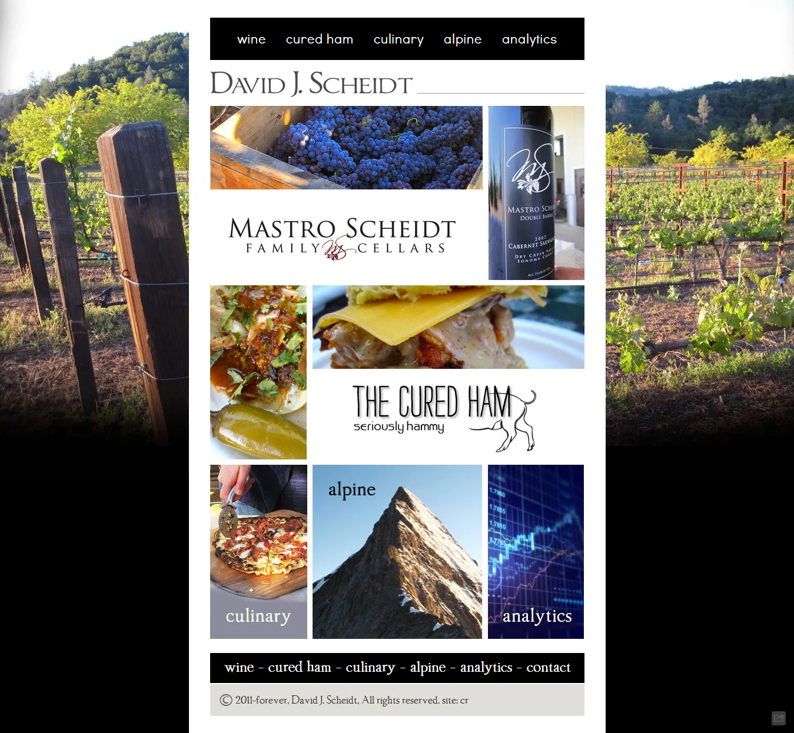
Task: Open the wine tab in top navigation
Action: (251, 39)
